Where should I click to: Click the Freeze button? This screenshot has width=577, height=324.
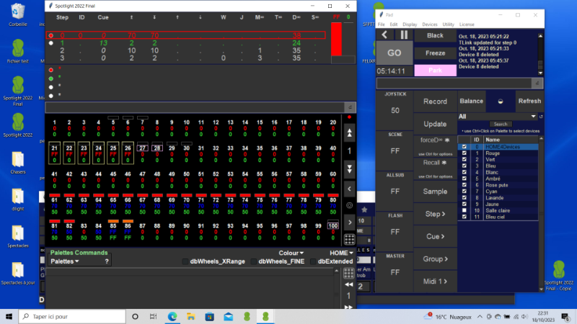click(x=435, y=53)
